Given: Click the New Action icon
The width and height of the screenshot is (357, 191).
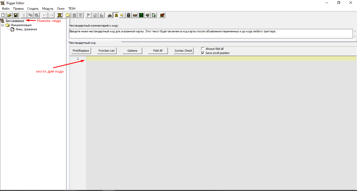Looking at the screenshot, I should [101, 15].
